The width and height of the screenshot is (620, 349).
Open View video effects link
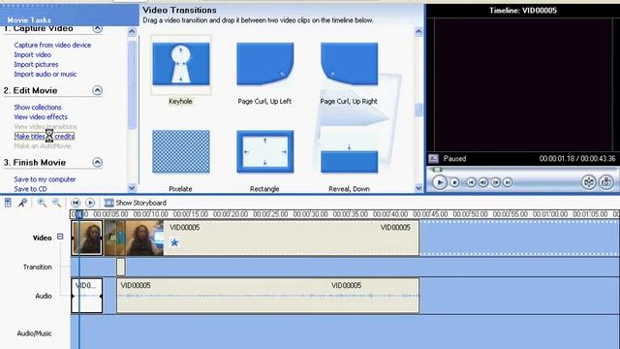point(41,116)
